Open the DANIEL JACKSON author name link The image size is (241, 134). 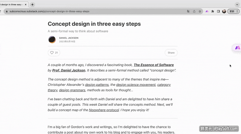69,38
